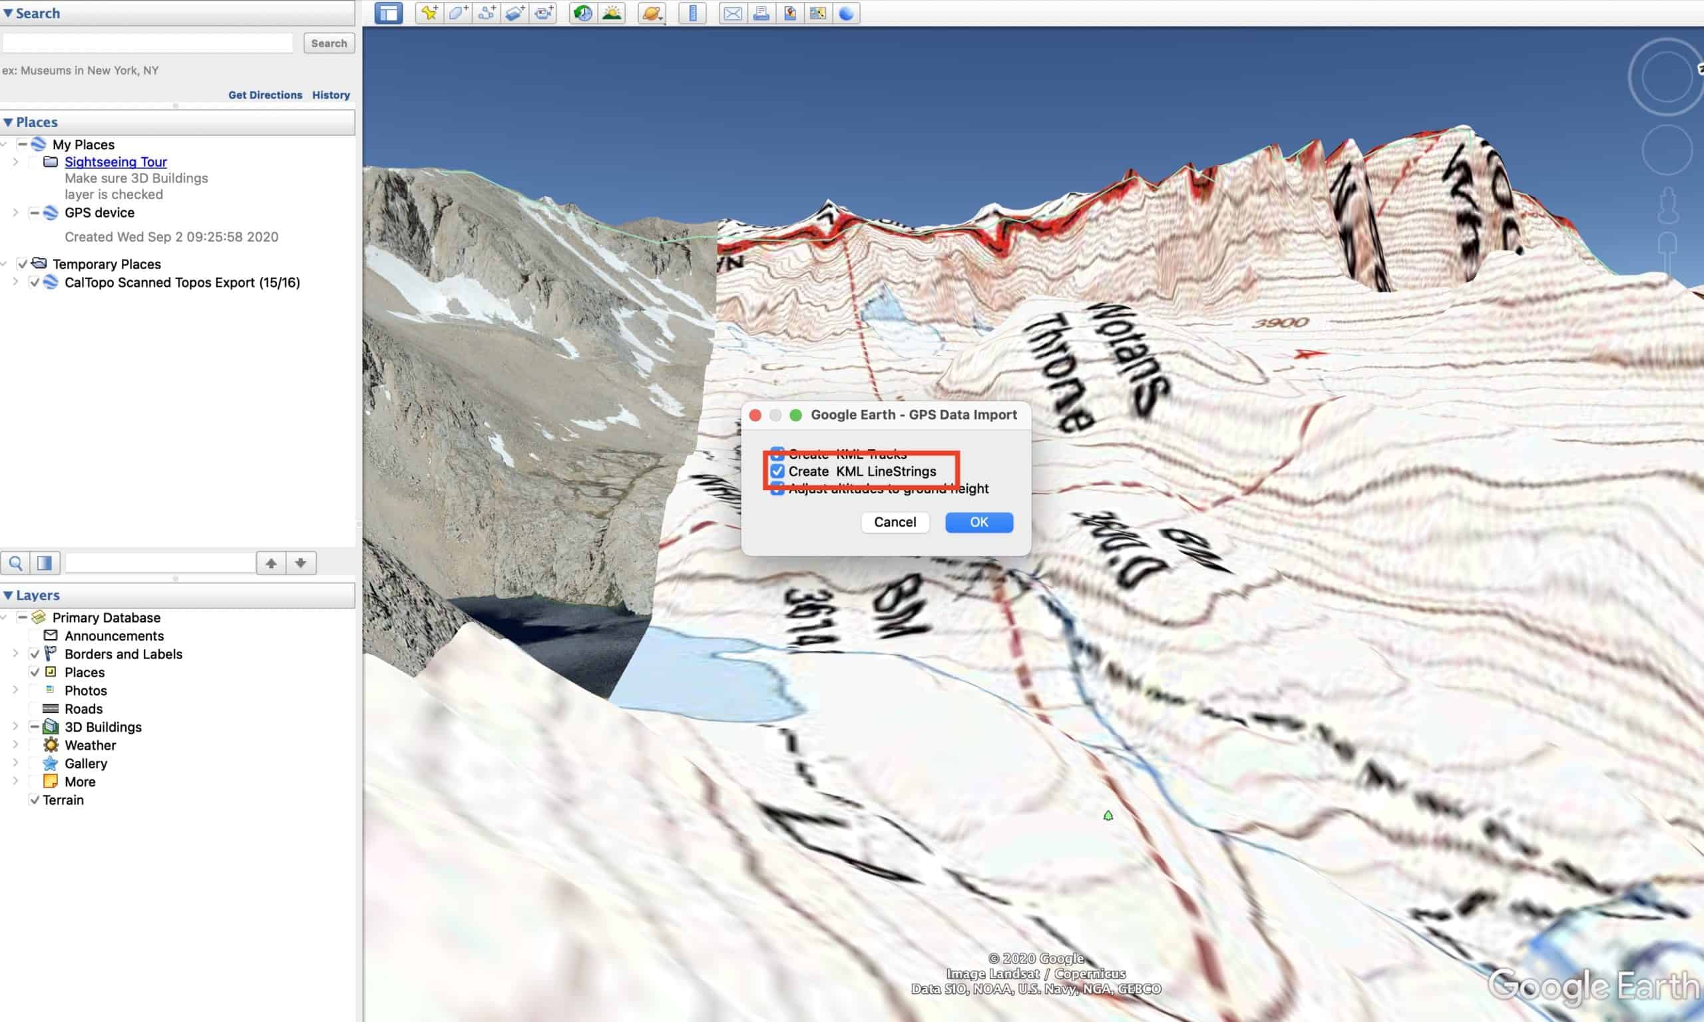The width and height of the screenshot is (1704, 1022).
Task: Collapse the Layers panel triangle
Action: tap(8, 595)
